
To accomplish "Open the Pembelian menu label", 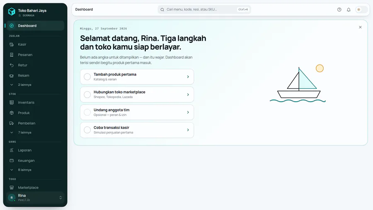I will 27,123.
